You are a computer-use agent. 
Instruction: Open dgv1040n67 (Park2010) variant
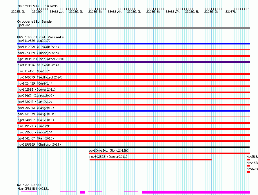click(x=36, y=120)
